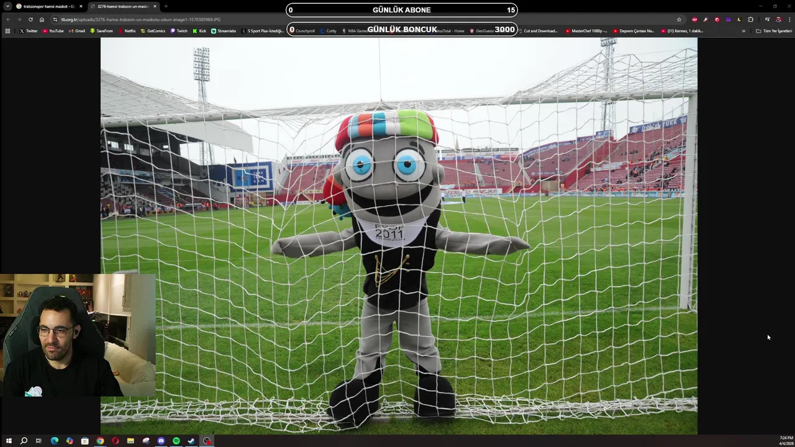795x447 pixels.
Task: Open the 'S Sport Plus' bookmark
Action: click(263, 31)
